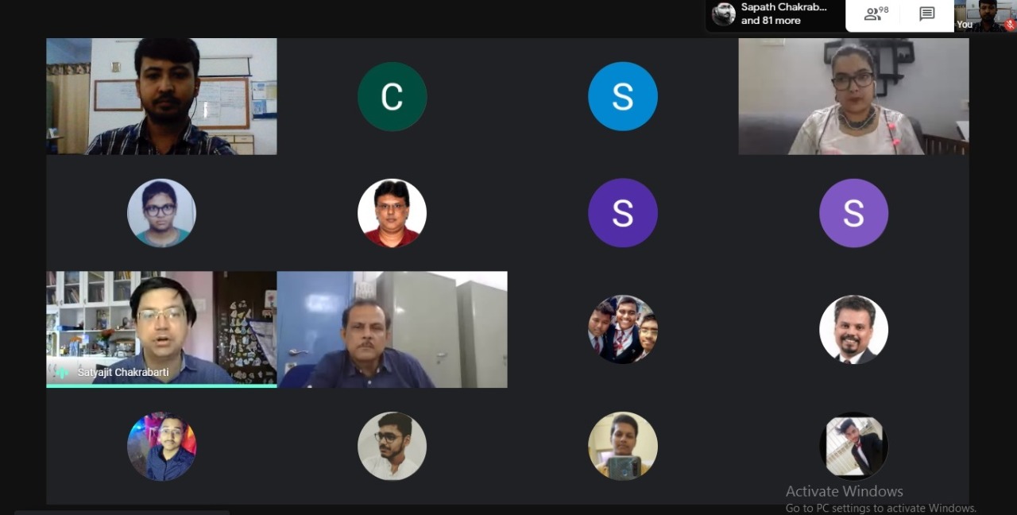The width and height of the screenshot is (1017, 515).
Task: Select video tile of man wearing earphones
Action: coord(161,96)
